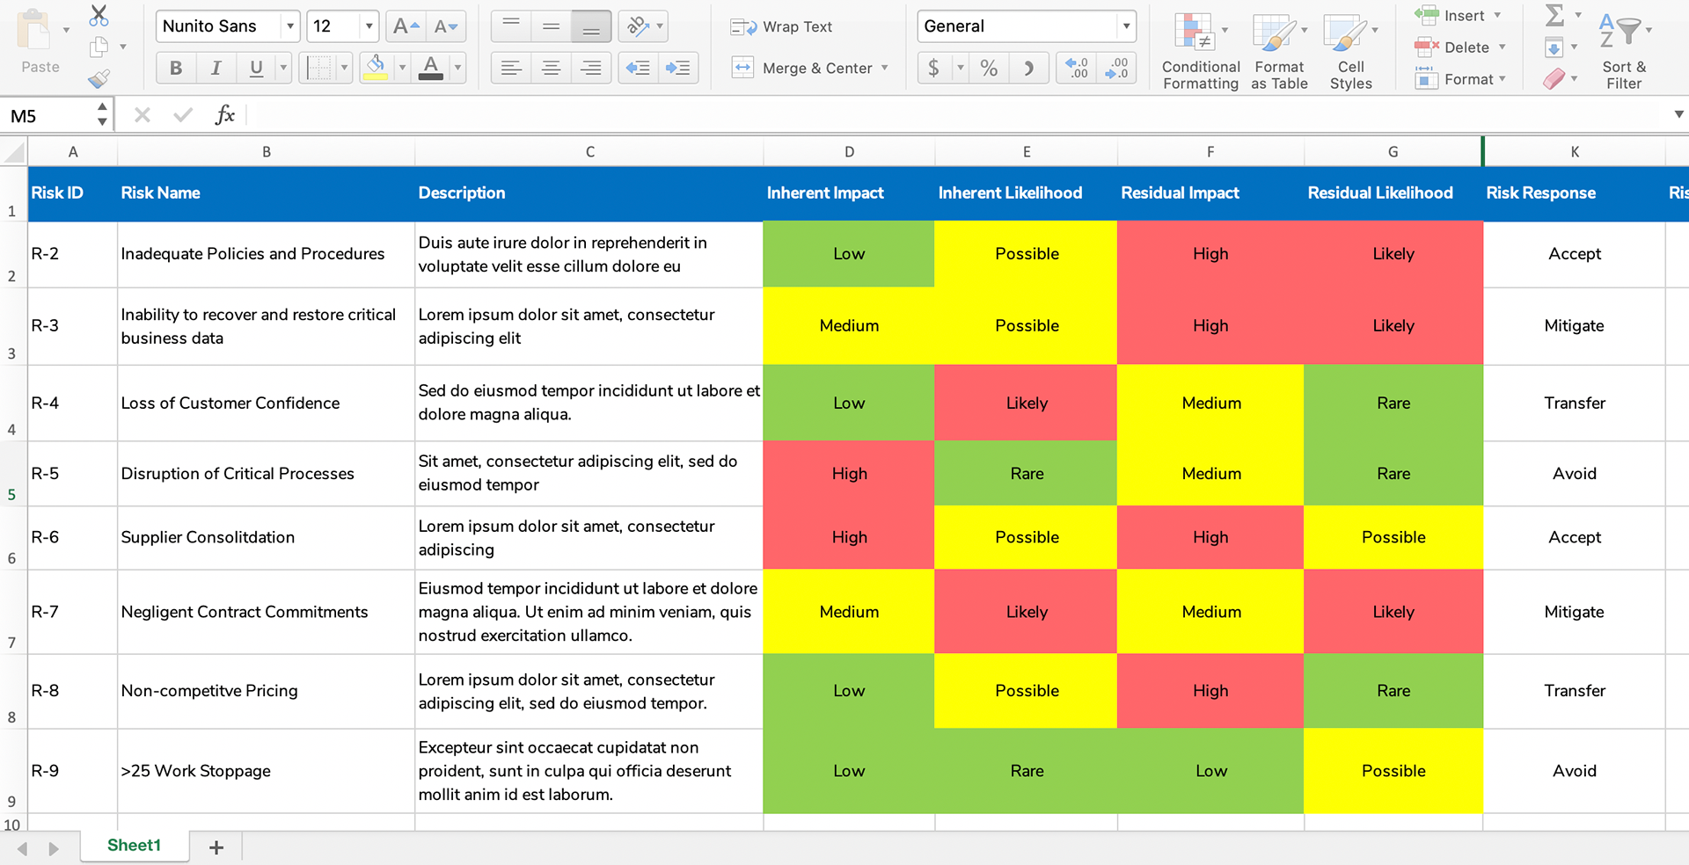This screenshot has width=1689, height=865.
Task: Apply currency dollar format
Action: tap(933, 68)
